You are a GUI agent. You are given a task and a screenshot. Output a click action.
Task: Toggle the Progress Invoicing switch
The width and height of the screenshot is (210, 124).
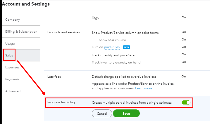point(186,102)
